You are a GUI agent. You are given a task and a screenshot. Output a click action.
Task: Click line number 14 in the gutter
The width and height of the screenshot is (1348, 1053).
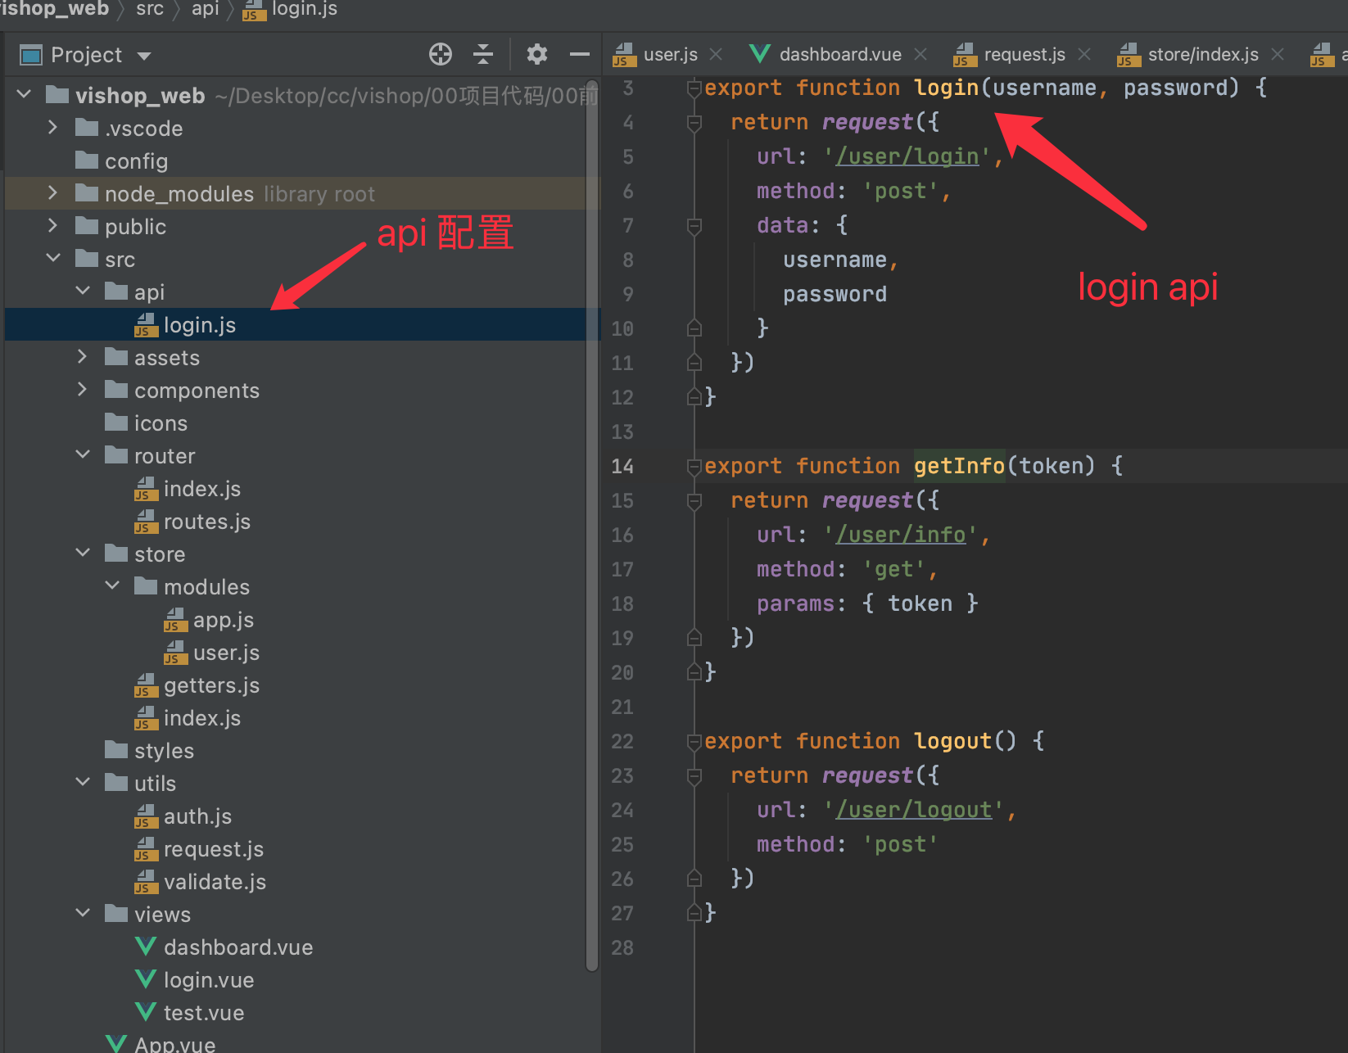tap(622, 466)
